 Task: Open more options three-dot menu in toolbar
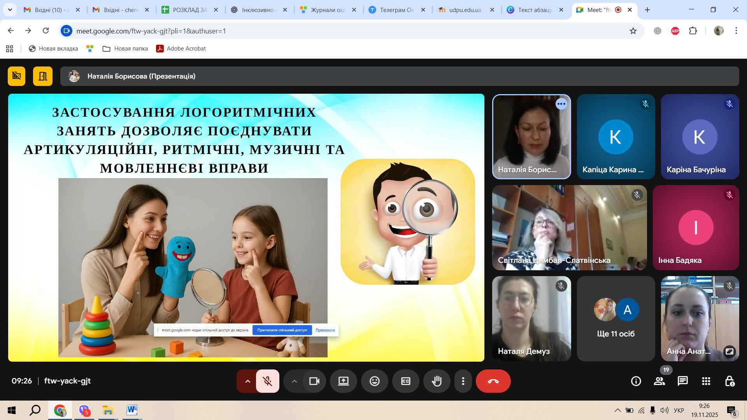click(463, 381)
